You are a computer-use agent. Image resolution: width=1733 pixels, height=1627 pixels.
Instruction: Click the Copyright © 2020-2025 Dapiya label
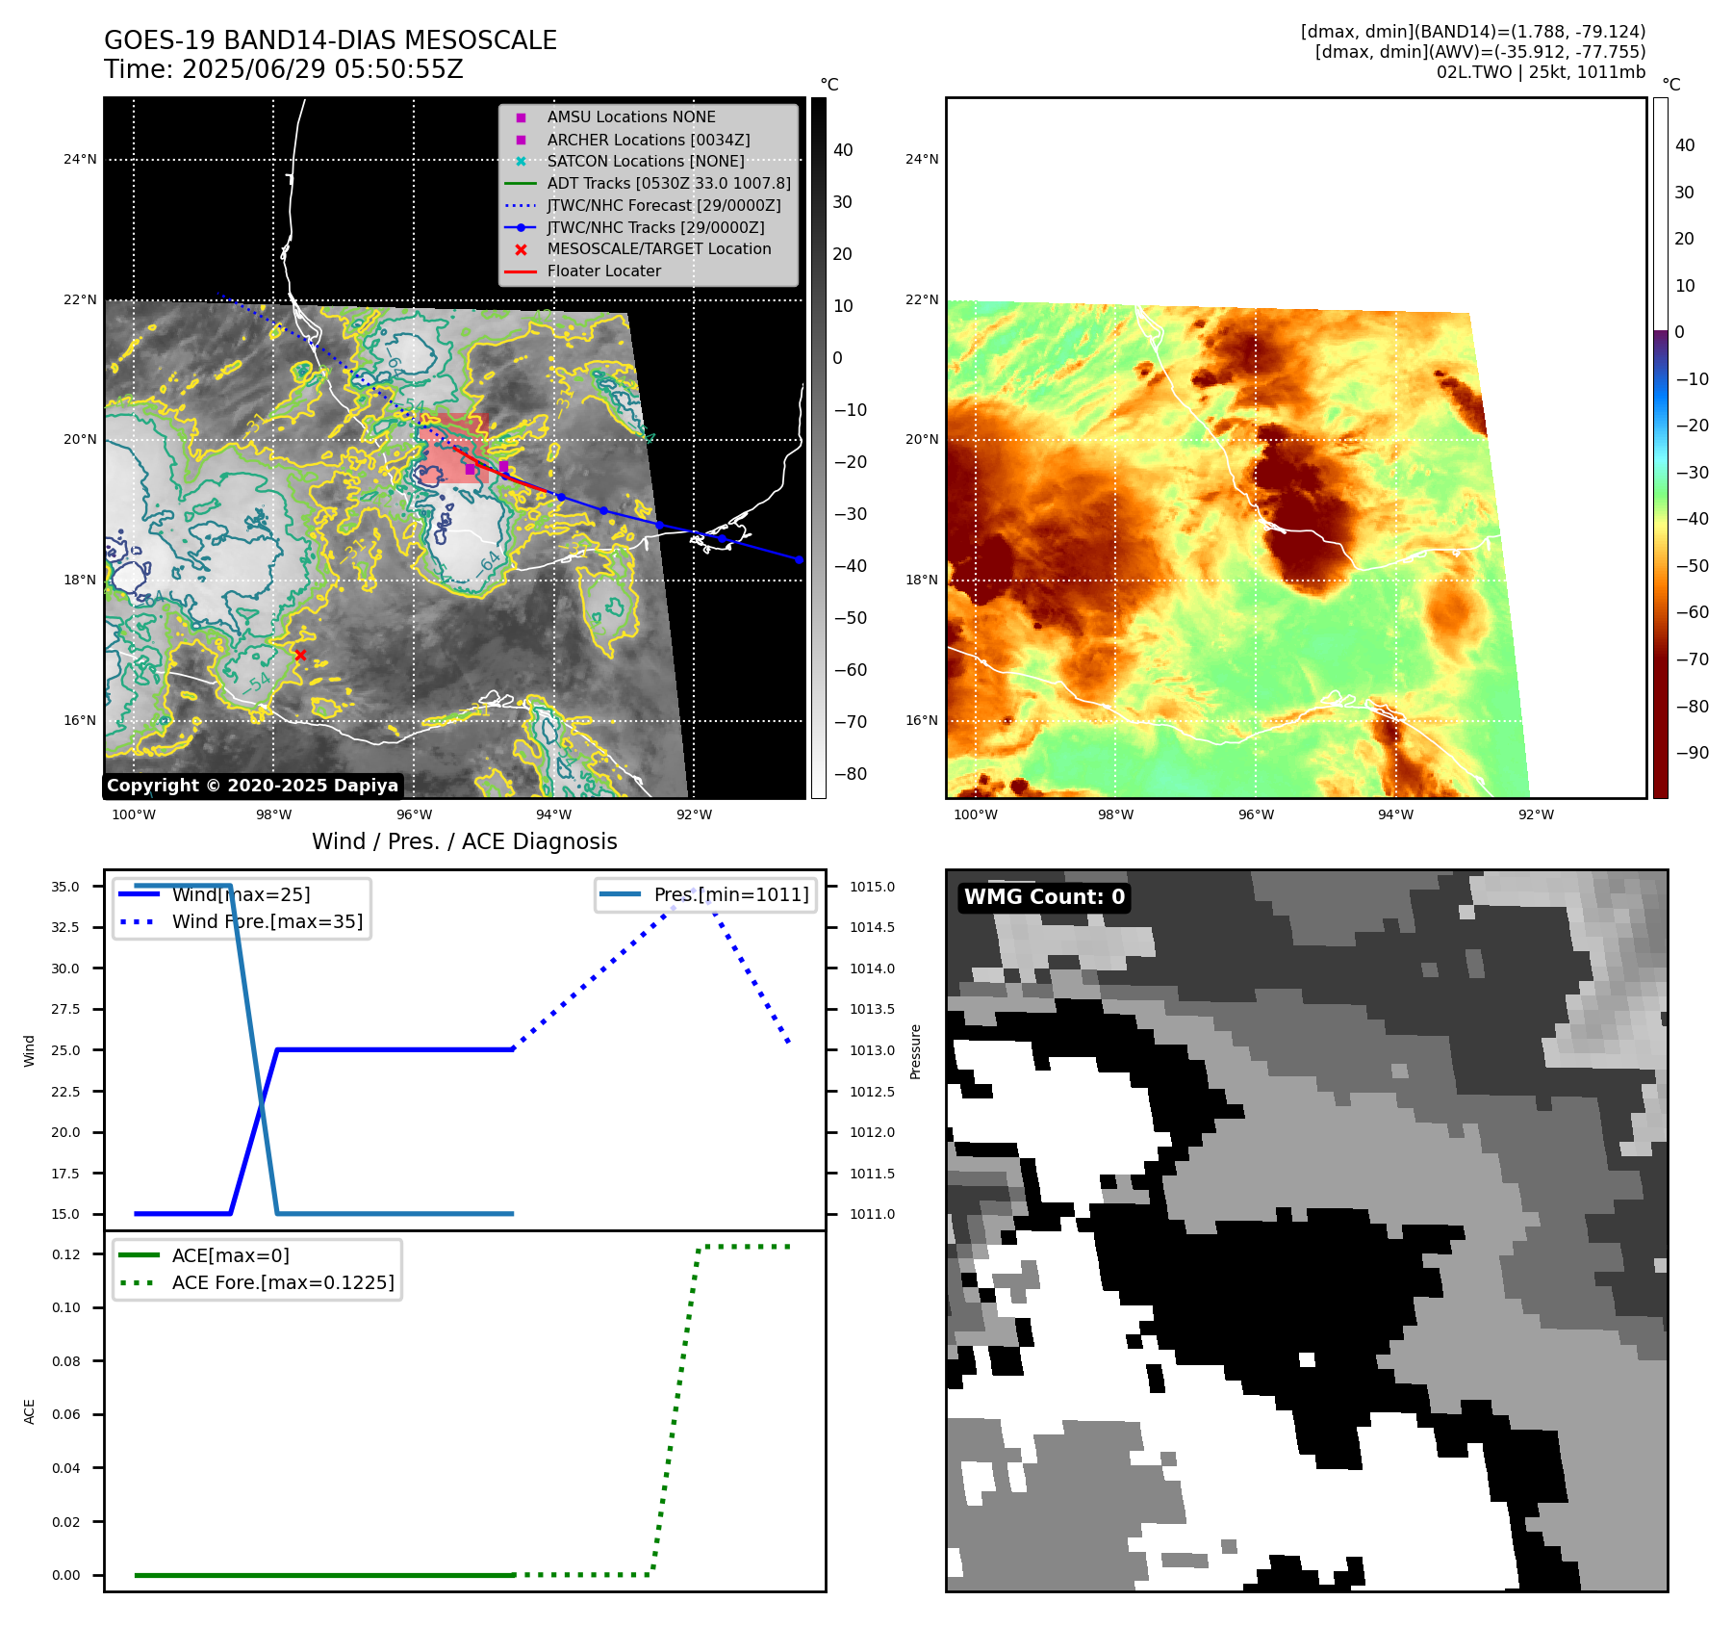click(252, 786)
